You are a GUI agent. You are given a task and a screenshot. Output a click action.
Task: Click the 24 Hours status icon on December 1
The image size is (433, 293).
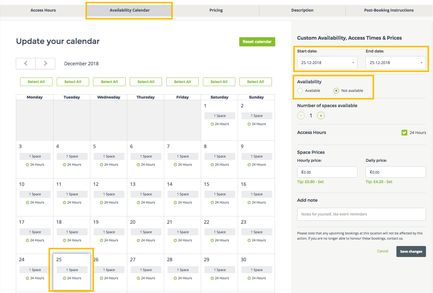[x=213, y=124]
